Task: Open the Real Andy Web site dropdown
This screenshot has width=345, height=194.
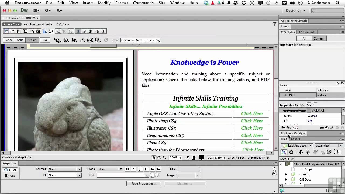Action: pyautogui.click(x=297, y=145)
